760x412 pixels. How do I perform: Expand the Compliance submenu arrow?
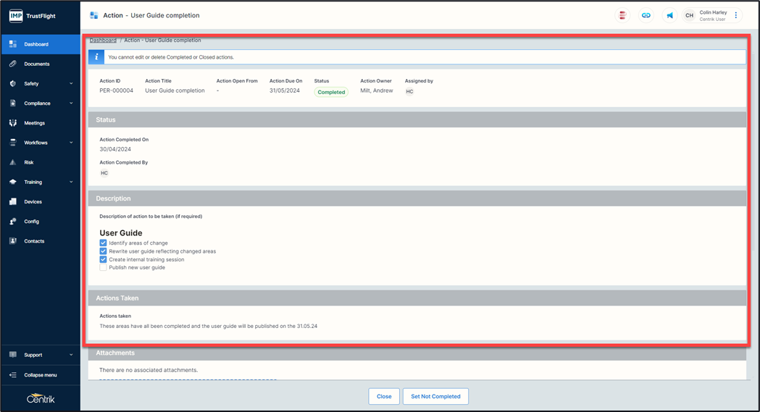click(x=71, y=104)
